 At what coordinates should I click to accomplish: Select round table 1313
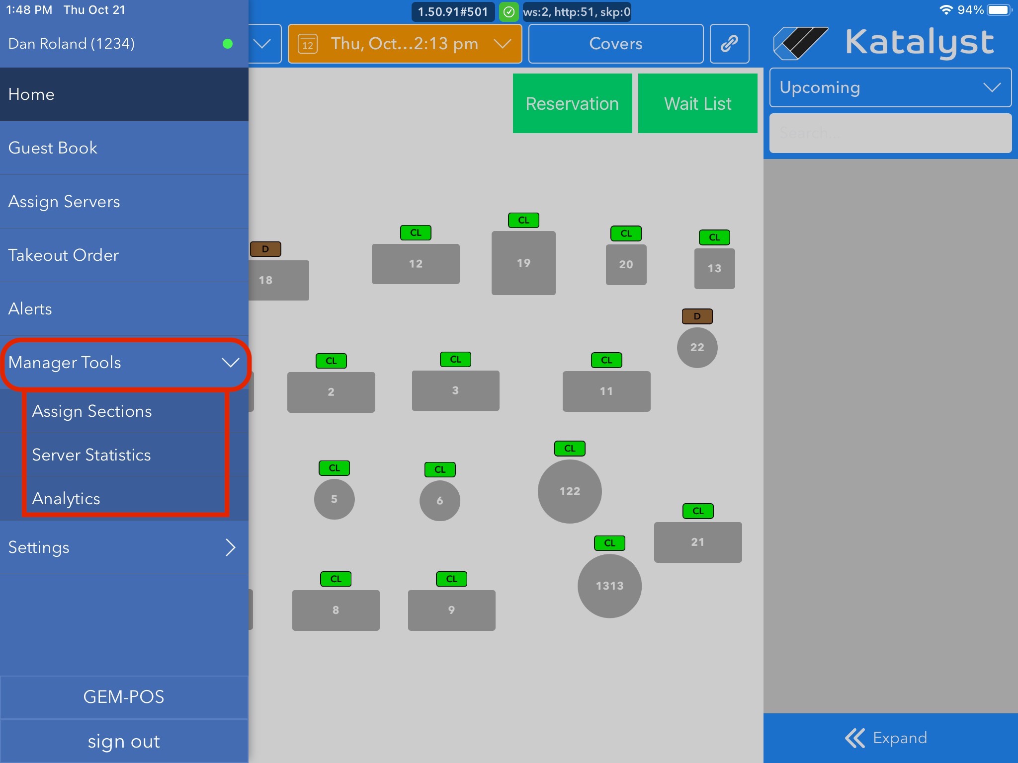tap(609, 586)
